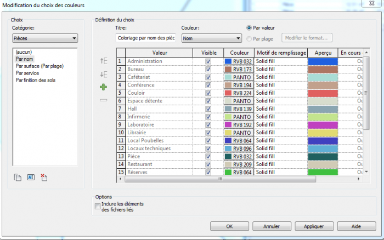Choose Par finition des sols scheme
The width and height of the screenshot is (384, 240).
[x=36, y=80]
